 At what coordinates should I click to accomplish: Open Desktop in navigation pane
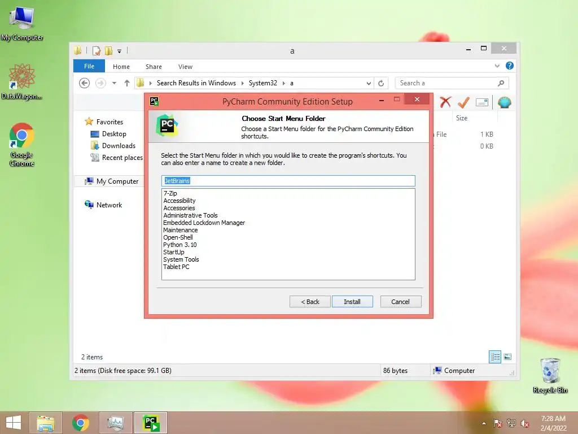114,134
